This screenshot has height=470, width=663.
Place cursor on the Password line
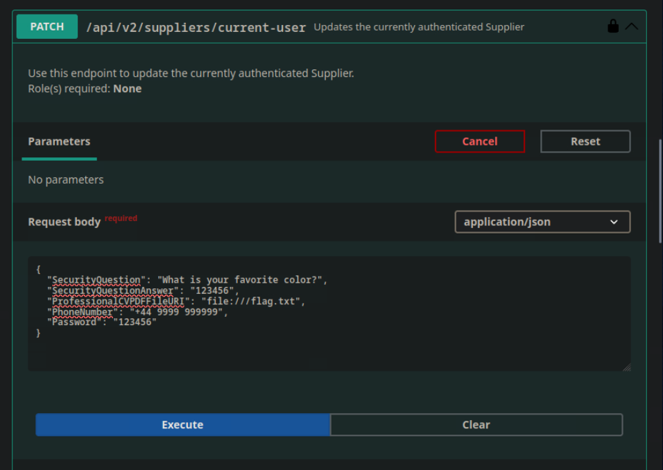point(104,322)
